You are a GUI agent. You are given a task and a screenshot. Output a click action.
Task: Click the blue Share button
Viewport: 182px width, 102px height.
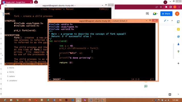click(x=166, y=14)
